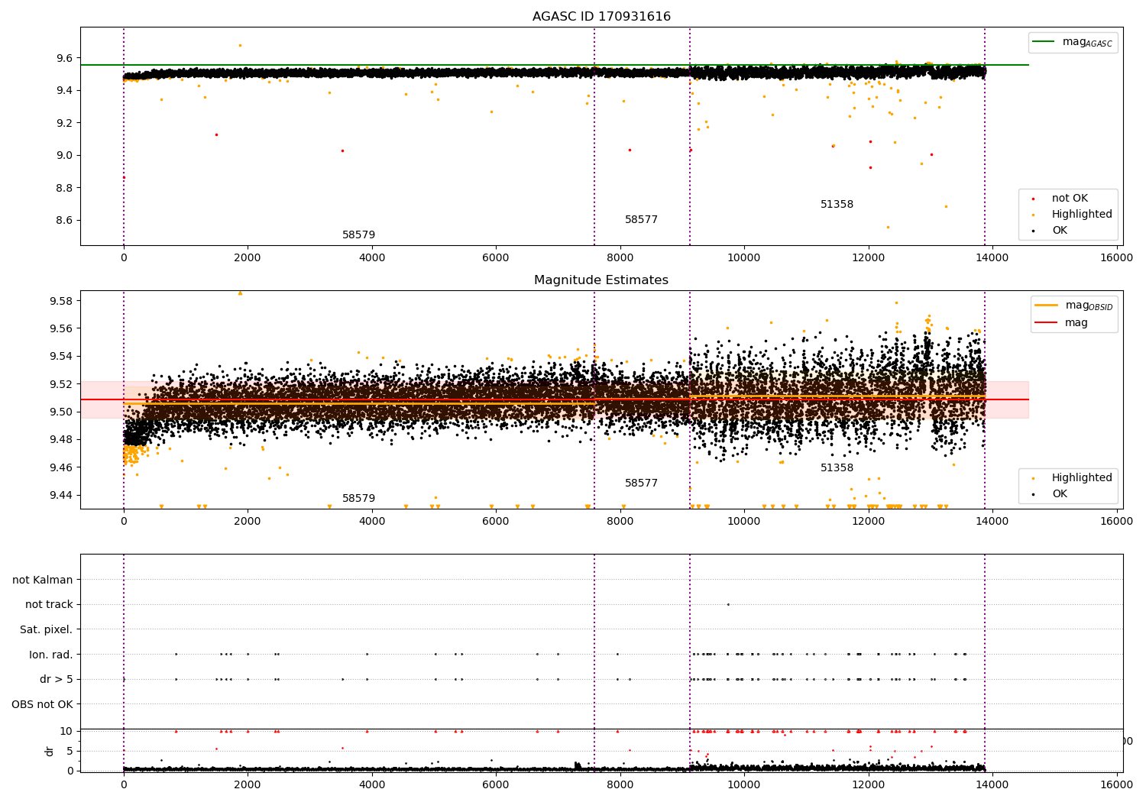This screenshot has width=1146, height=802.
Task: Click the 9.46 y-axis tick label
Action: (x=61, y=467)
